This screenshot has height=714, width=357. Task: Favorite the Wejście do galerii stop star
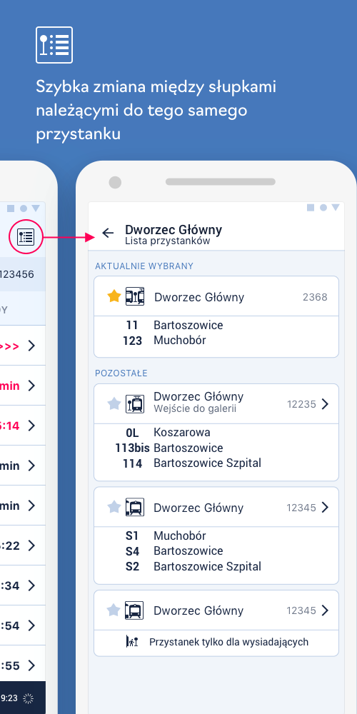click(114, 403)
